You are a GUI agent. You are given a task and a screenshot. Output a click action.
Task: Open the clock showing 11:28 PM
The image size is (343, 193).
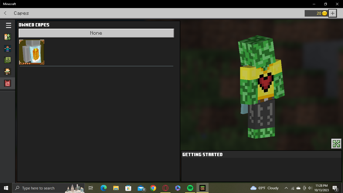click(321, 188)
